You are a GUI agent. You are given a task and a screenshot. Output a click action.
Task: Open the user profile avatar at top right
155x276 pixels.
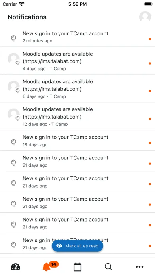click(x=145, y=17)
